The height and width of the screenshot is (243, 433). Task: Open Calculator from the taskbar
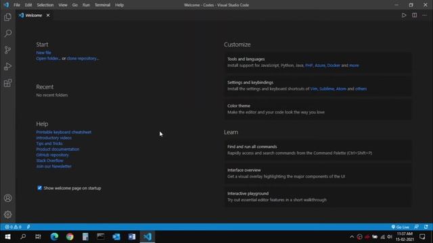click(x=85, y=237)
